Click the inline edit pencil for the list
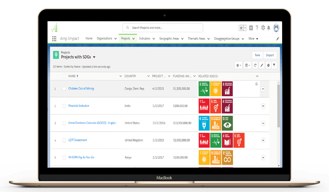Image resolution: width=329 pixels, height=192 pixels. point(262,65)
